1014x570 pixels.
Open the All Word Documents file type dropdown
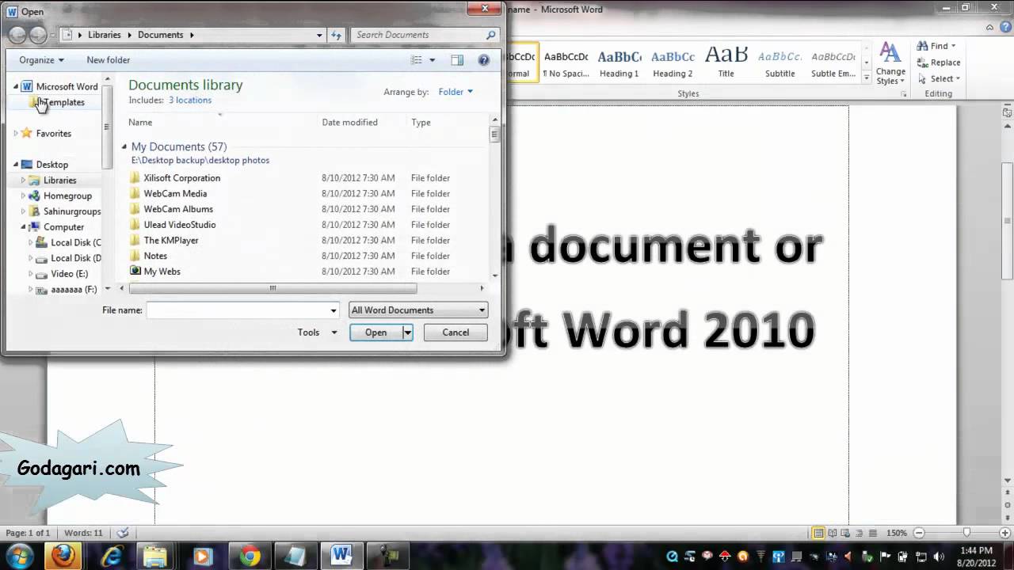(x=418, y=310)
